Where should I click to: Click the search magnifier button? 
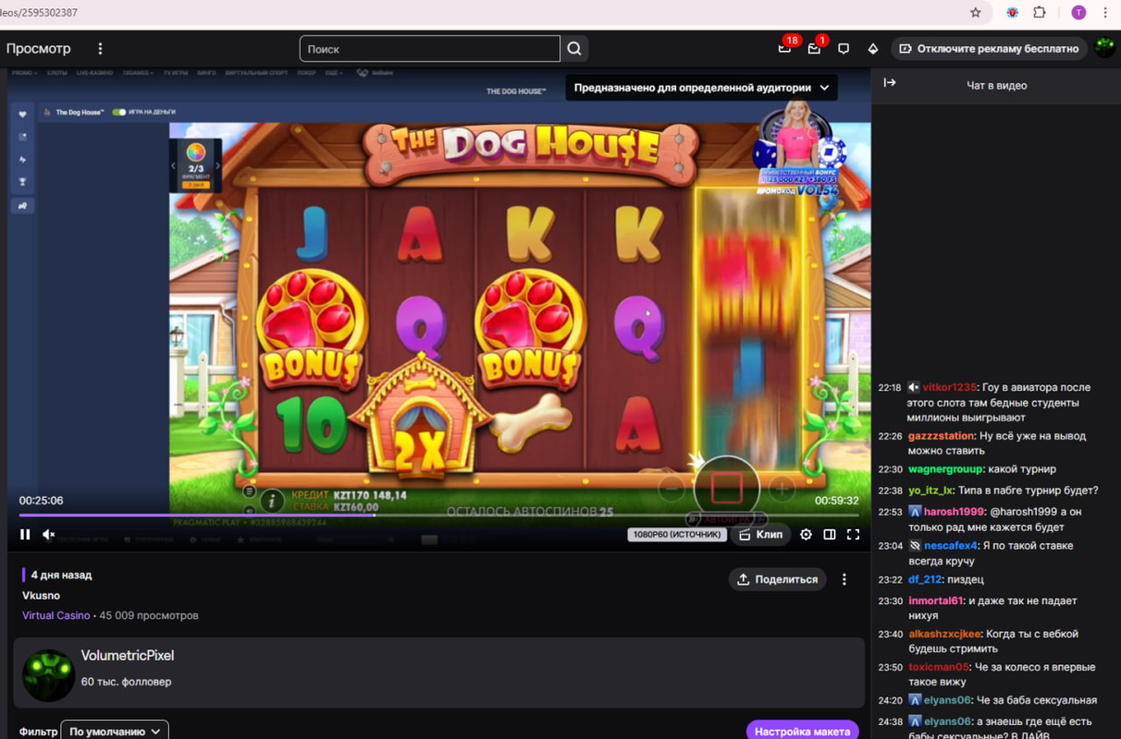pyautogui.click(x=574, y=49)
